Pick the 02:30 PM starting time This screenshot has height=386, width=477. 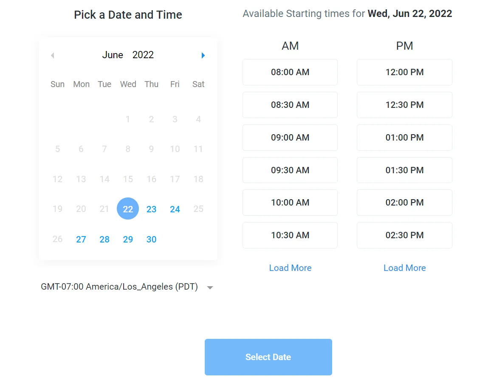tap(404, 235)
